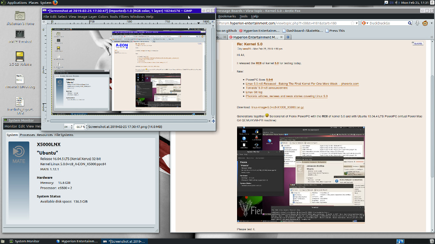Click the clock showing Mon Feb 25, 17:31
The height and width of the screenshot is (244, 435).
(415, 3)
